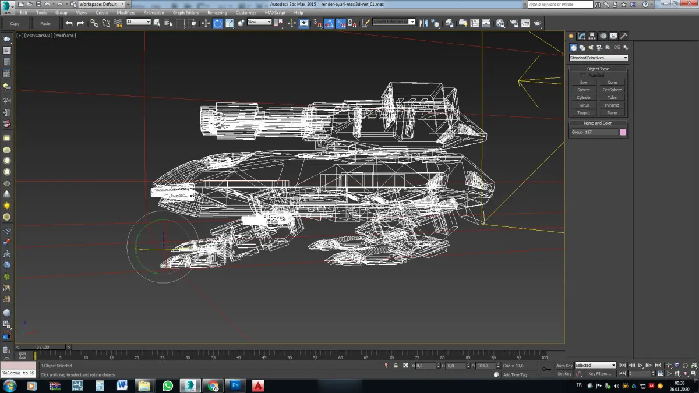This screenshot has height=393, width=699.
Task: Toggle Set Key animation mode
Action: (564, 374)
